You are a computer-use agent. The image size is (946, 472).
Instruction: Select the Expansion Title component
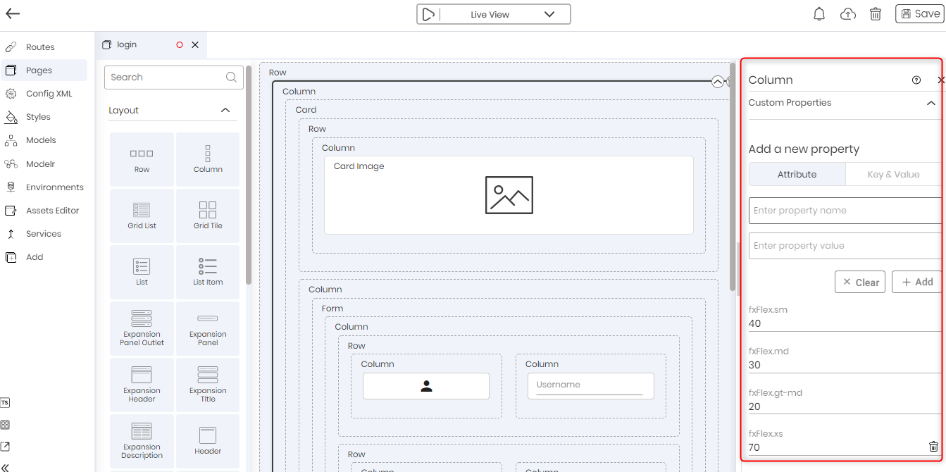[x=208, y=385]
